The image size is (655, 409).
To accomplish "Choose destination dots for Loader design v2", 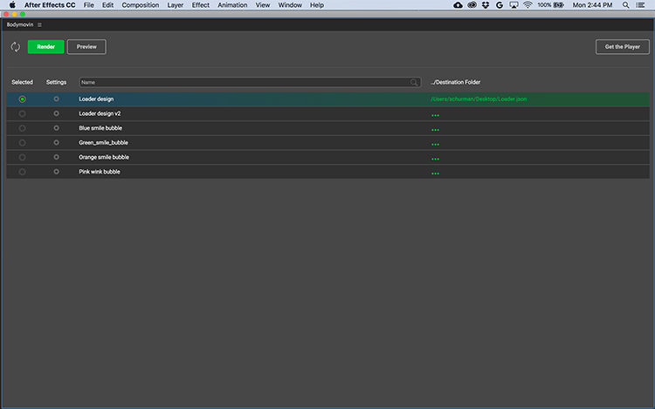I will (435, 115).
